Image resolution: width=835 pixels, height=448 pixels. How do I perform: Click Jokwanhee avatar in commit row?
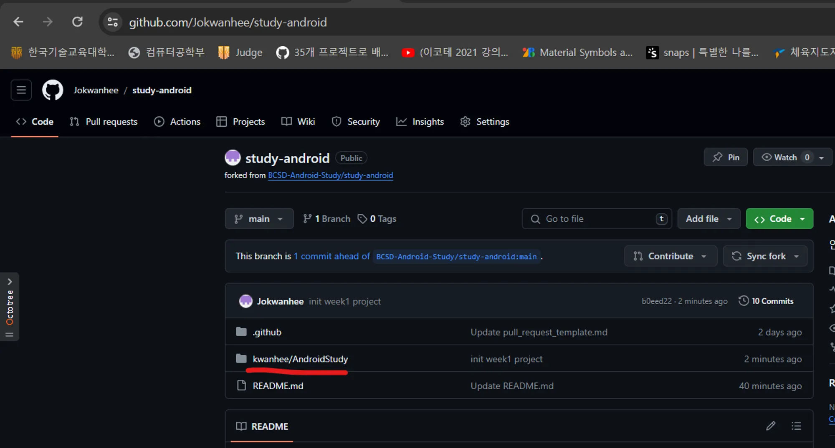click(246, 301)
